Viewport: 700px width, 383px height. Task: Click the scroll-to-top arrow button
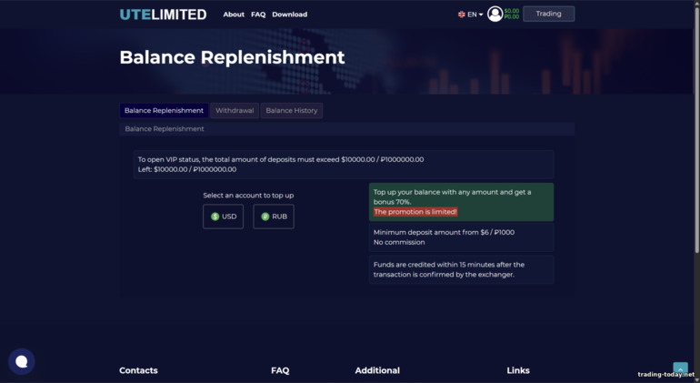[x=680, y=368]
